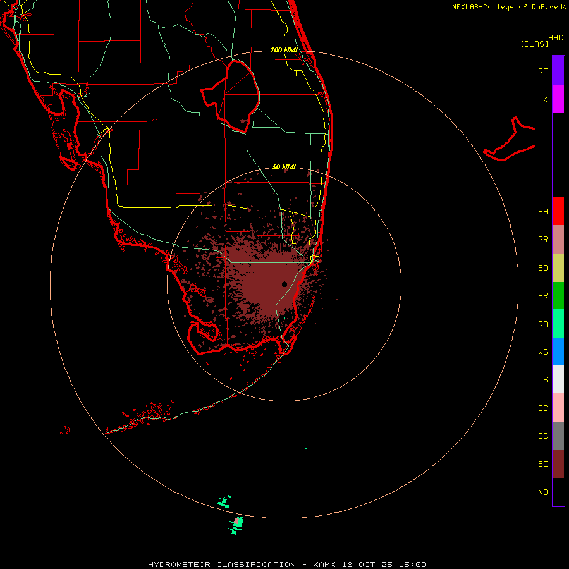The height and width of the screenshot is (569, 569).
Task: Click the BI brown legend swatch
Action: pos(558,464)
